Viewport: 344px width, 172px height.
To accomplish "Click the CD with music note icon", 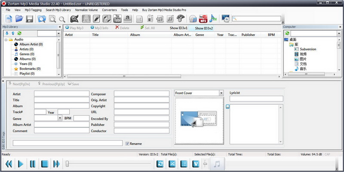I will (x=193, y=19).
